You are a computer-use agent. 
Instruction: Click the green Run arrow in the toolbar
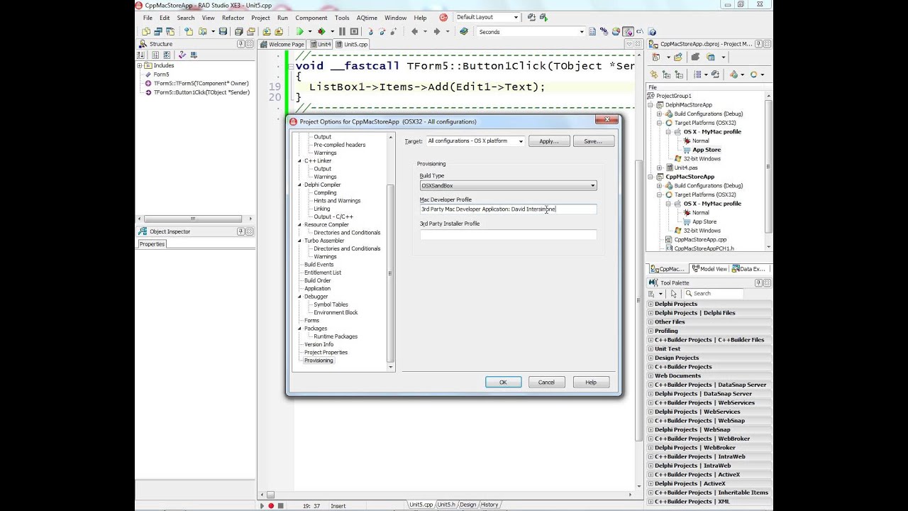(x=299, y=31)
